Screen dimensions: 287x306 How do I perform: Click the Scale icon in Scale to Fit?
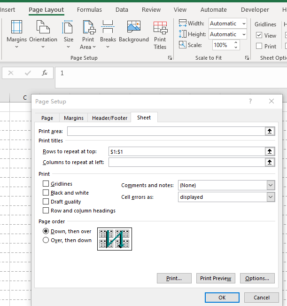(183, 45)
